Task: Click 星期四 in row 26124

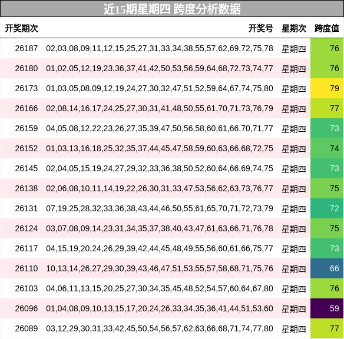Action: click(294, 229)
